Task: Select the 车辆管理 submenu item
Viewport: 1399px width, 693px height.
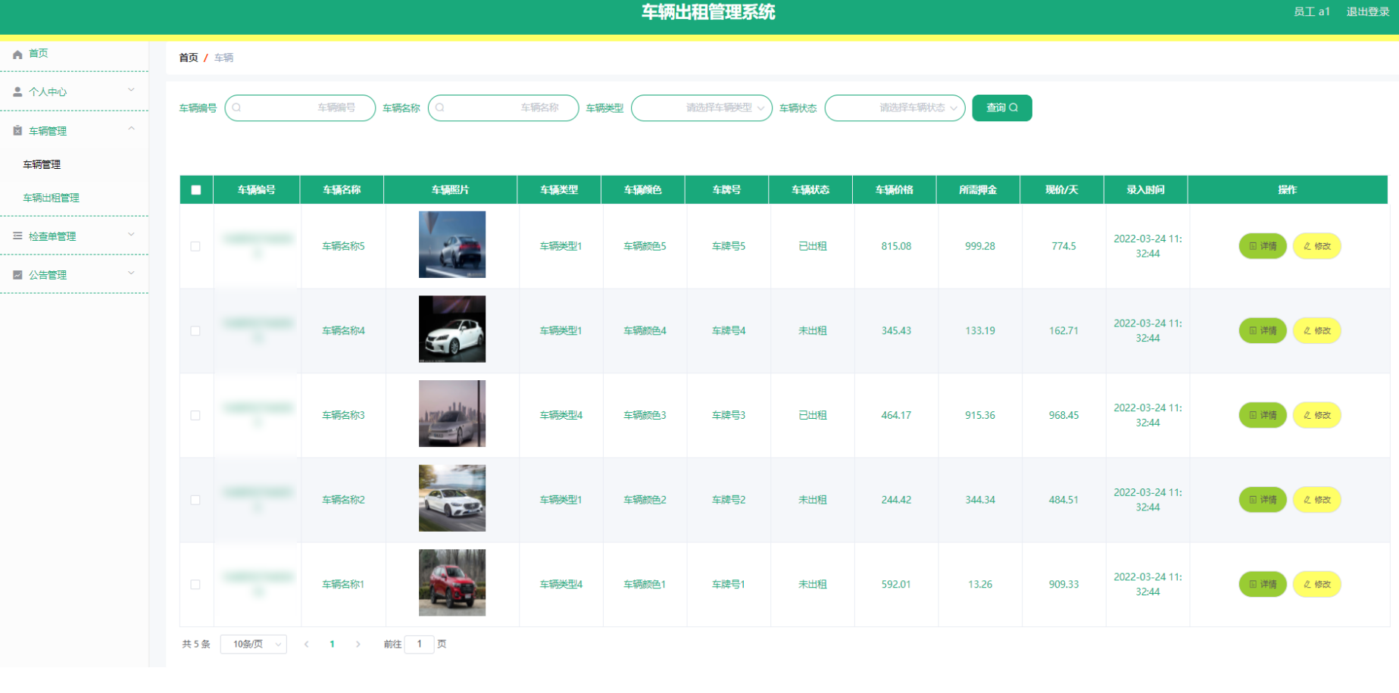Action: (42, 164)
